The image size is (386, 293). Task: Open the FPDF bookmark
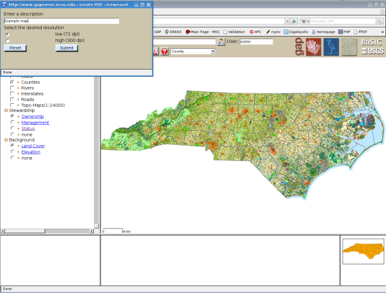(x=360, y=32)
